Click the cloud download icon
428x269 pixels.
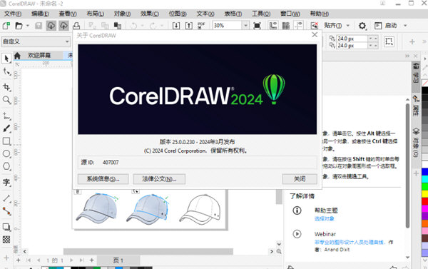click(51, 26)
